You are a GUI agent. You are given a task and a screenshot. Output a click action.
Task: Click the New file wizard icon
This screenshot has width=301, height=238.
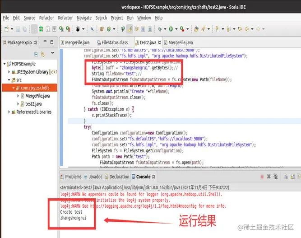[x=6, y=29]
